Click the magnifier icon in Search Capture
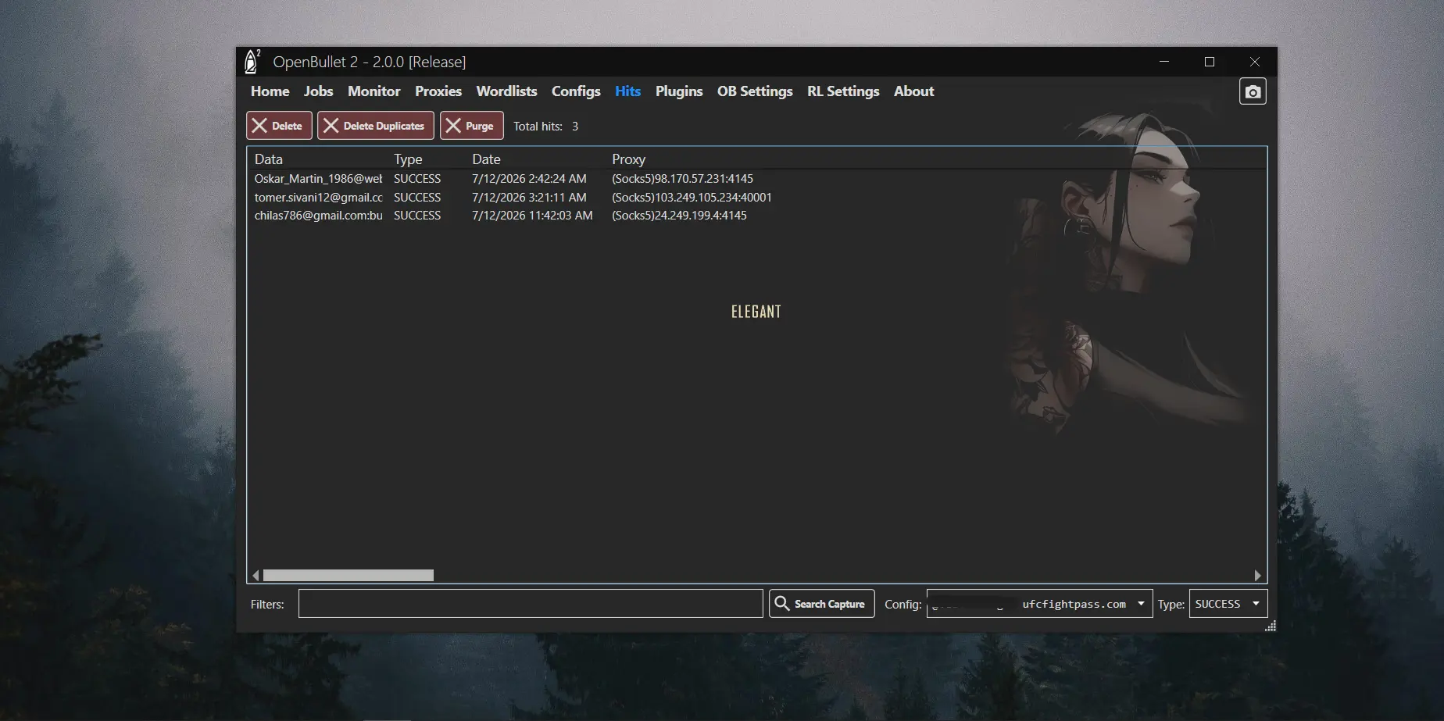This screenshot has width=1444, height=721. [x=781, y=603]
